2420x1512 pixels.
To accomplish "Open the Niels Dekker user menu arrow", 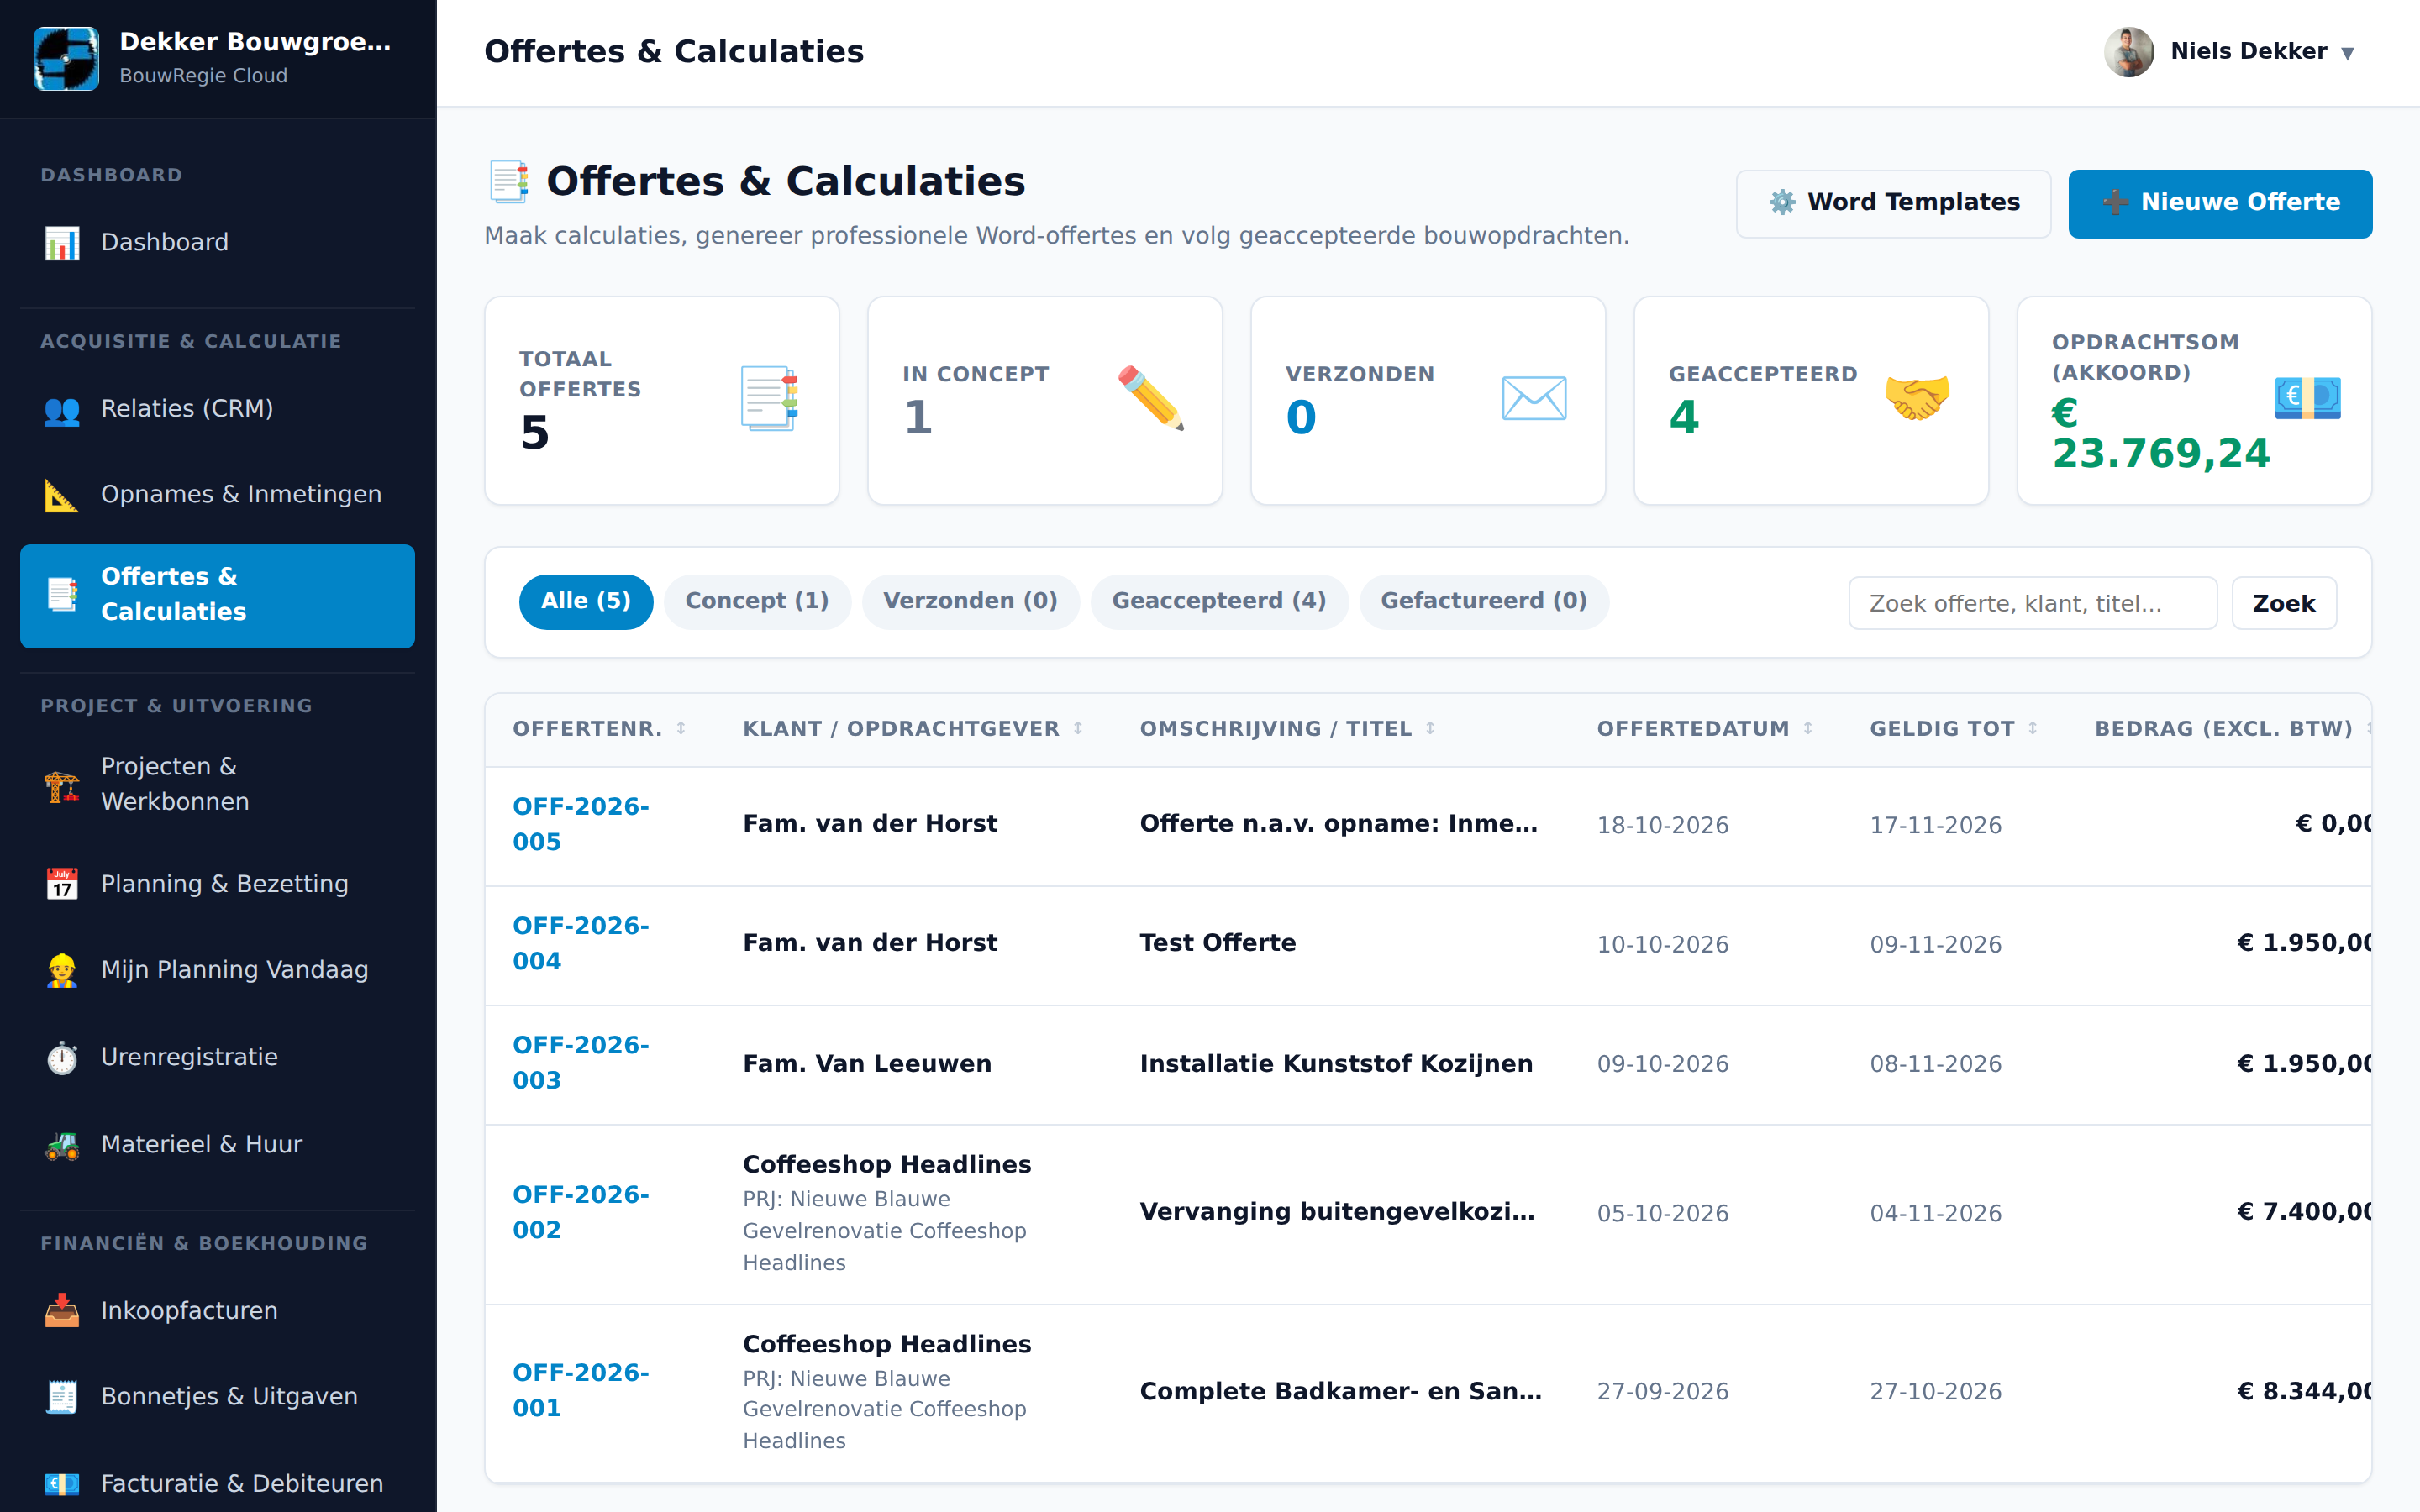I will [x=2348, y=53].
